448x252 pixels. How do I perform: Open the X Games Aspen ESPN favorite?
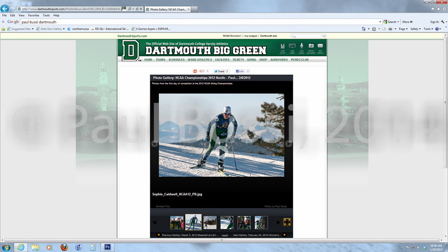click(150, 29)
